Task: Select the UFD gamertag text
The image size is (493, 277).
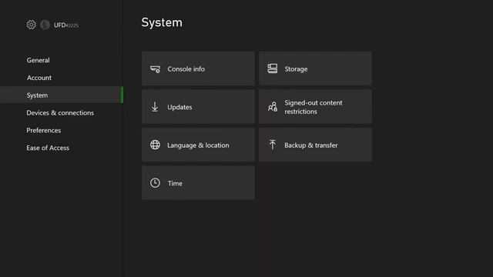Action: click(x=66, y=25)
